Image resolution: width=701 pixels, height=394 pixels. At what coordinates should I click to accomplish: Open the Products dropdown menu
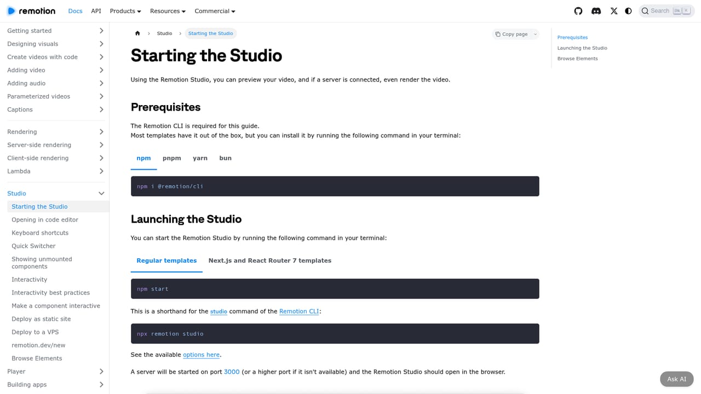[125, 11]
